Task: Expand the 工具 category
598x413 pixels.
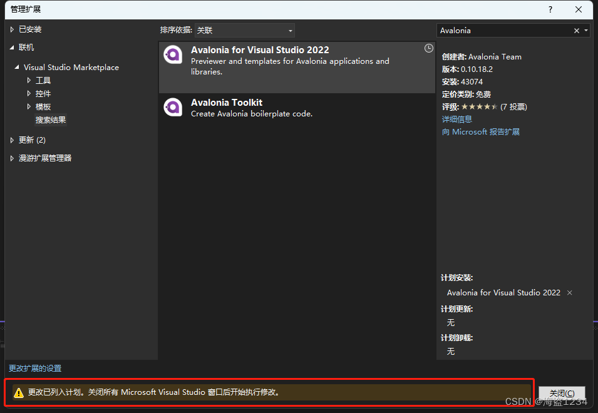Action: 29,80
